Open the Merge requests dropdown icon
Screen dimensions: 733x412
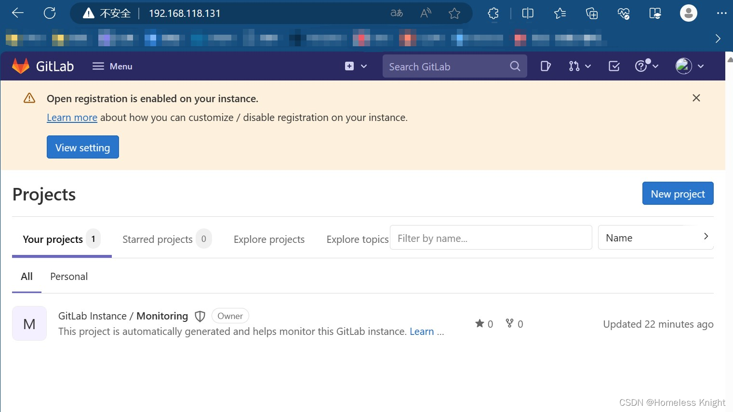click(579, 66)
